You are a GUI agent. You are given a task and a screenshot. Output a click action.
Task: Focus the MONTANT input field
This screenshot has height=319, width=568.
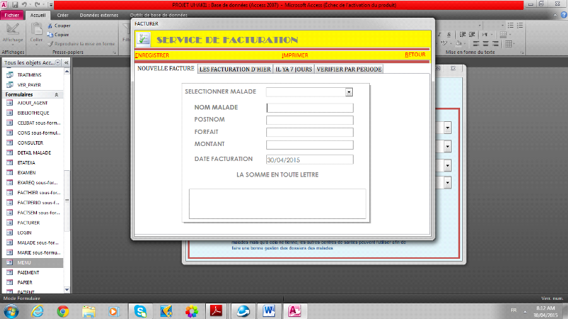pyautogui.click(x=310, y=145)
